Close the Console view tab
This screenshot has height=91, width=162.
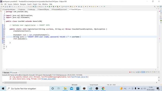tap(18, 73)
